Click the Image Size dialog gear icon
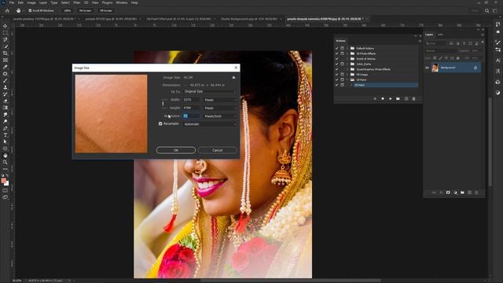The width and height of the screenshot is (503, 283). click(234, 77)
